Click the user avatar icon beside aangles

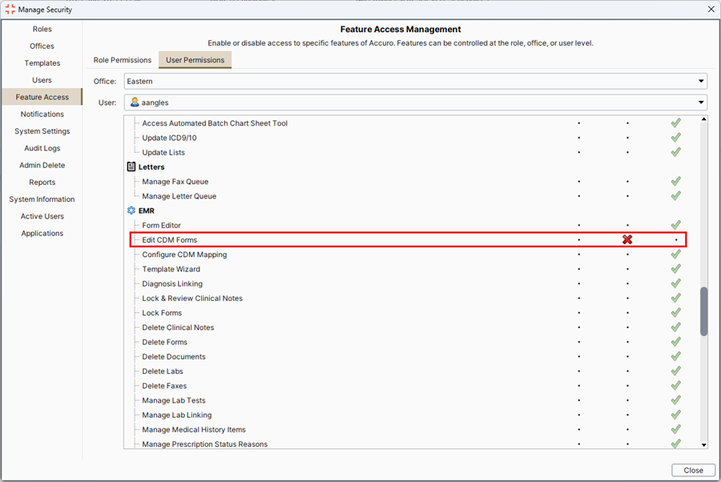point(135,102)
